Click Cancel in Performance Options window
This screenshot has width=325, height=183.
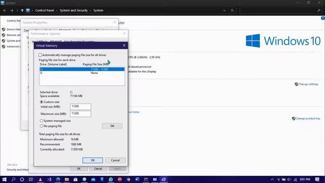point(98,169)
